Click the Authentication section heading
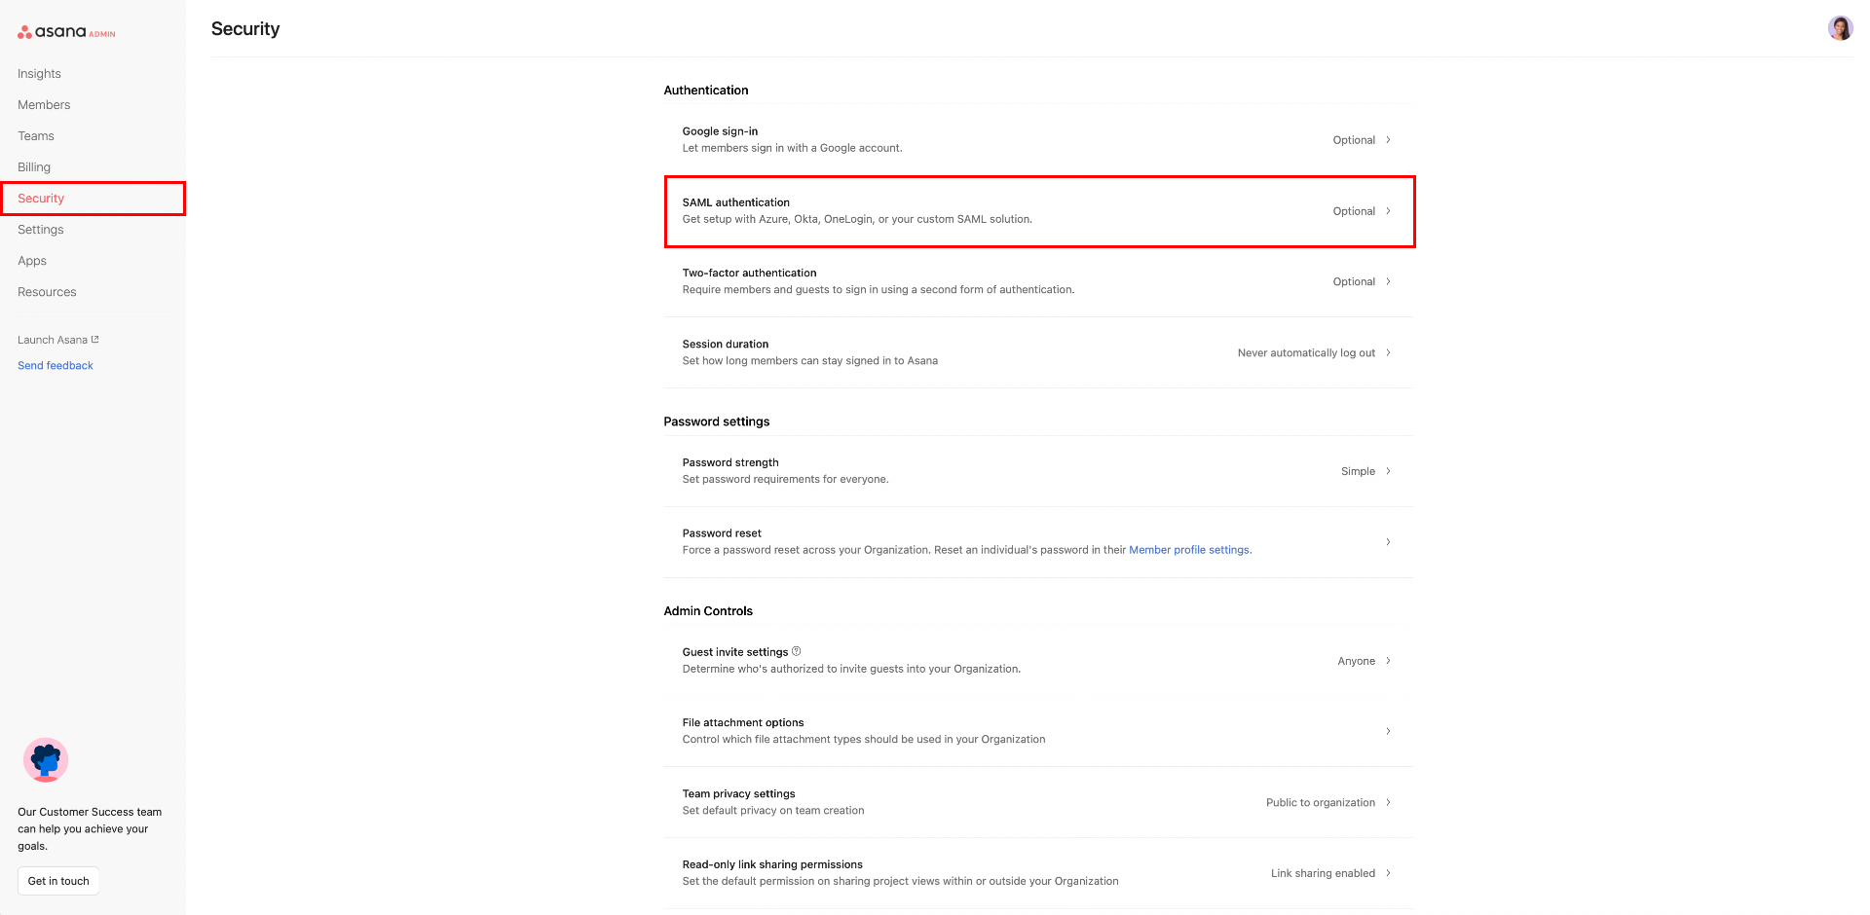The image size is (1870, 915). (x=706, y=91)
